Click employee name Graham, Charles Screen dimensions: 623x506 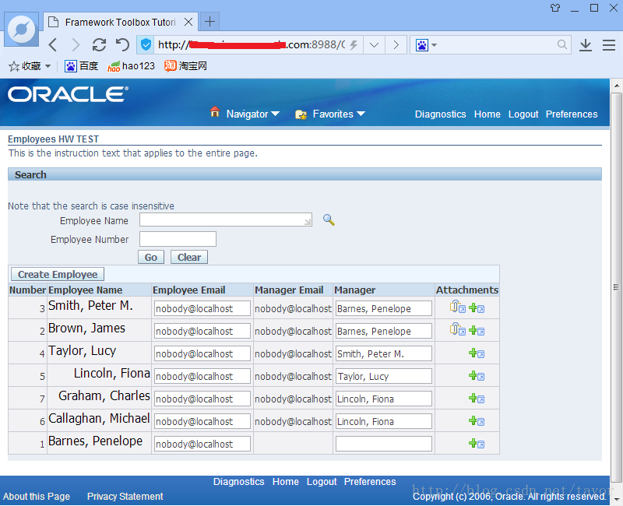pos(104,395)
